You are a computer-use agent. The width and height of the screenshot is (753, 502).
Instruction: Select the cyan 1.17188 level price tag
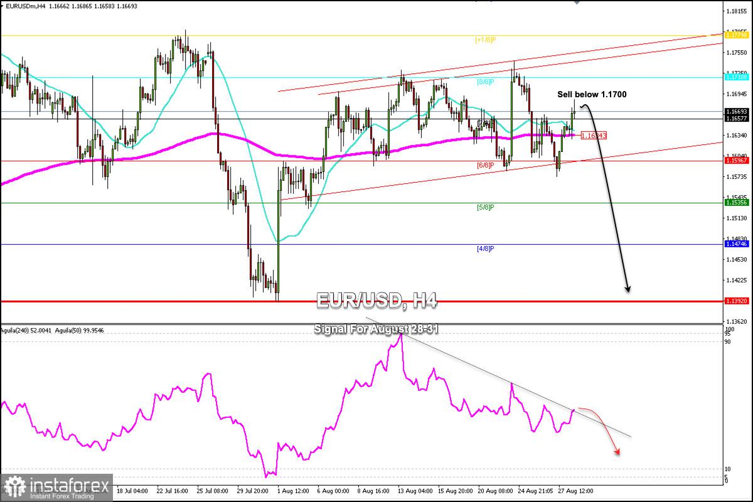737,77
